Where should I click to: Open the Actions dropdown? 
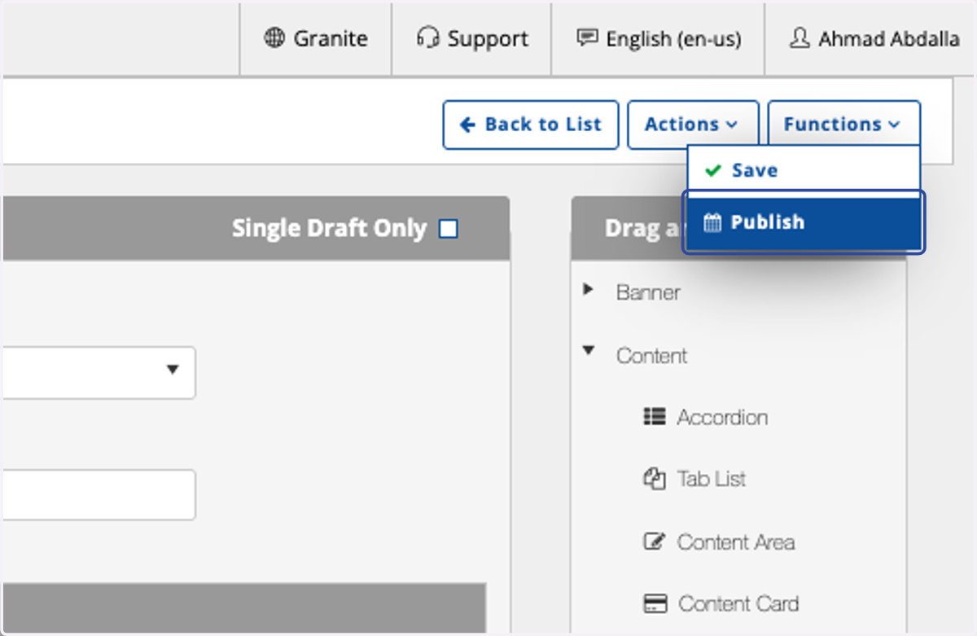693,125
